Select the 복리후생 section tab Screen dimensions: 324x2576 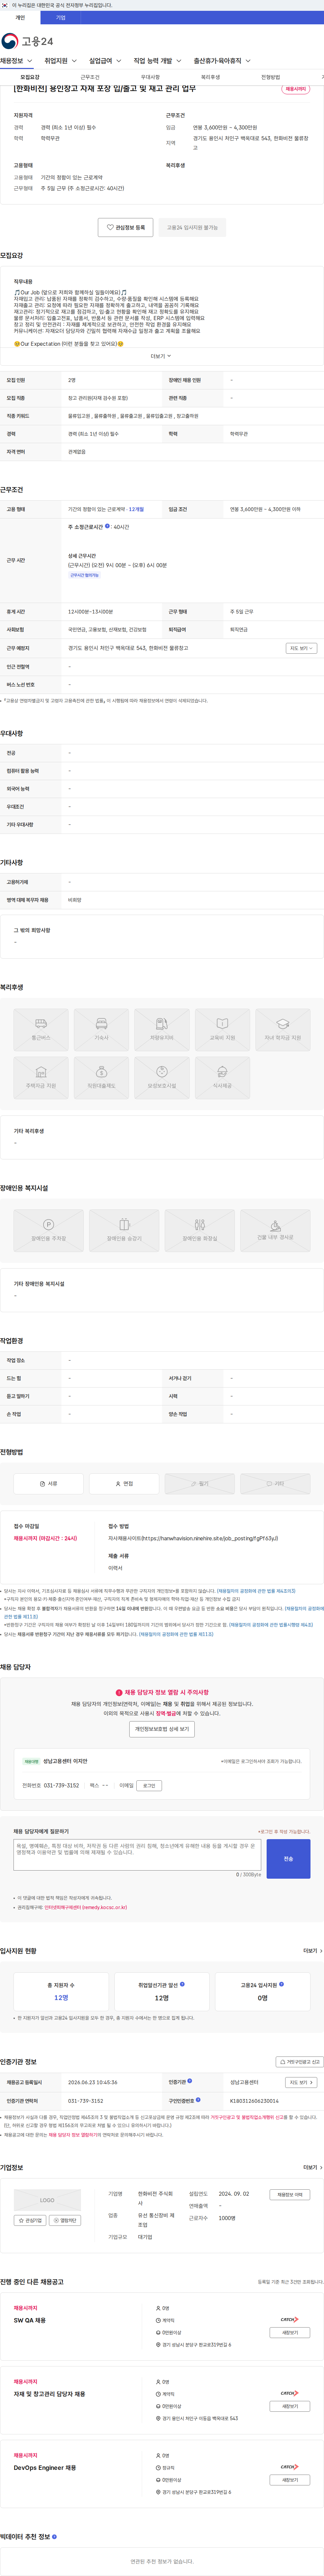coord(210,77)
